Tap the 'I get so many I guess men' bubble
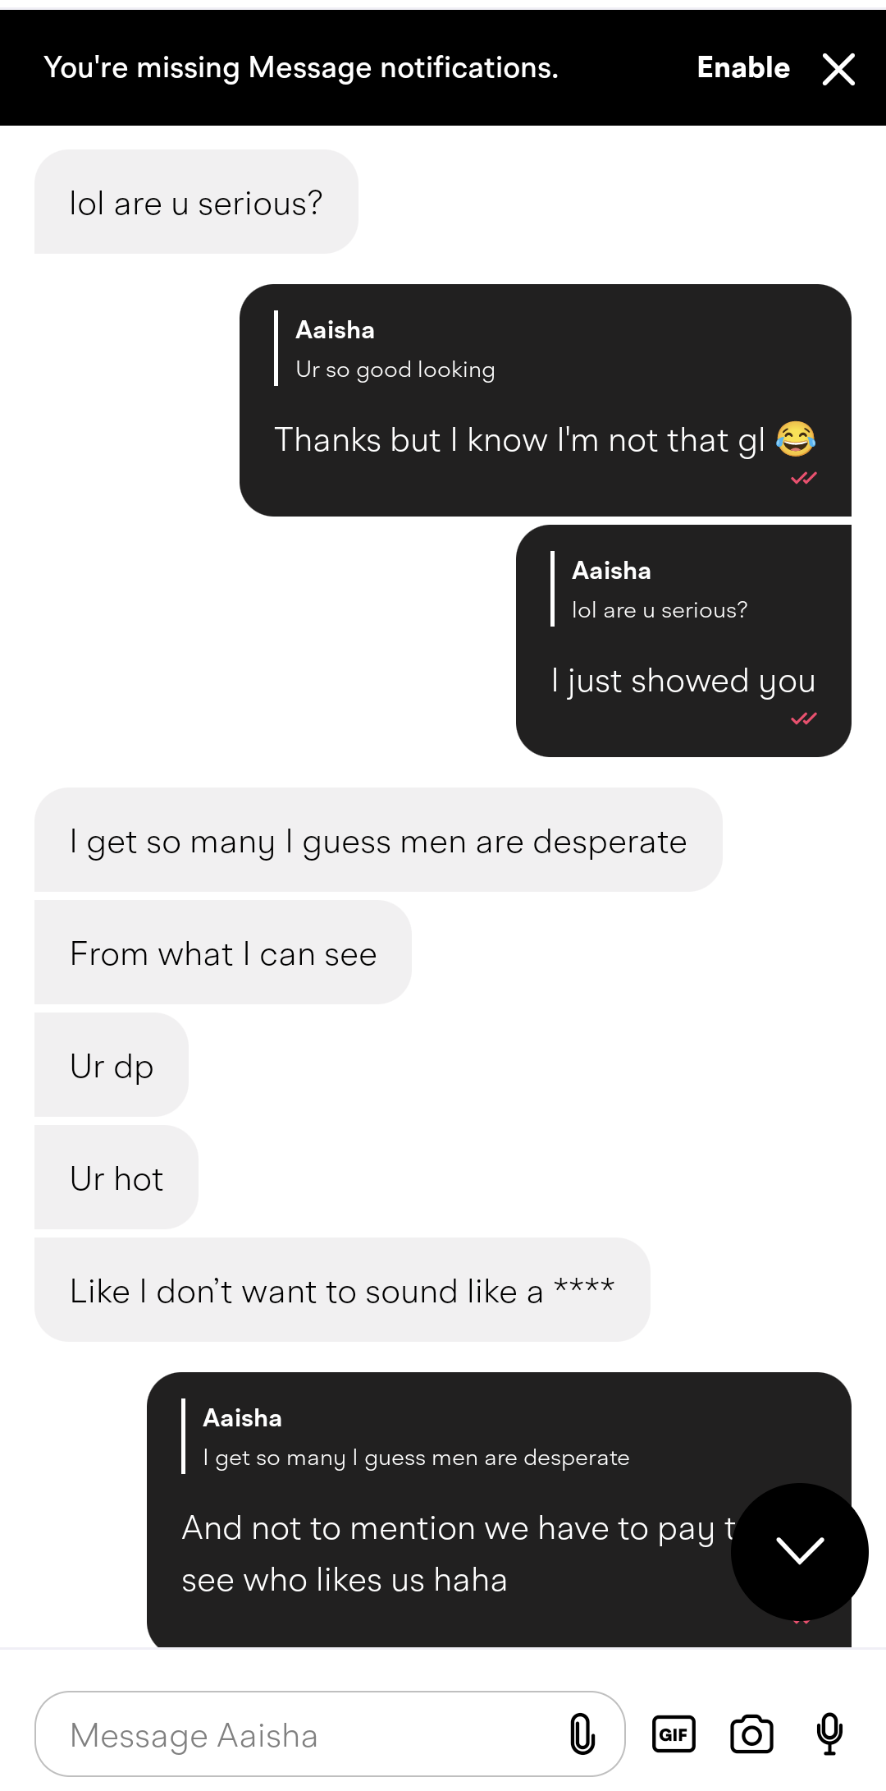Image resolution: width=886 pixels, height=1791 pixels. coord(378,840)
